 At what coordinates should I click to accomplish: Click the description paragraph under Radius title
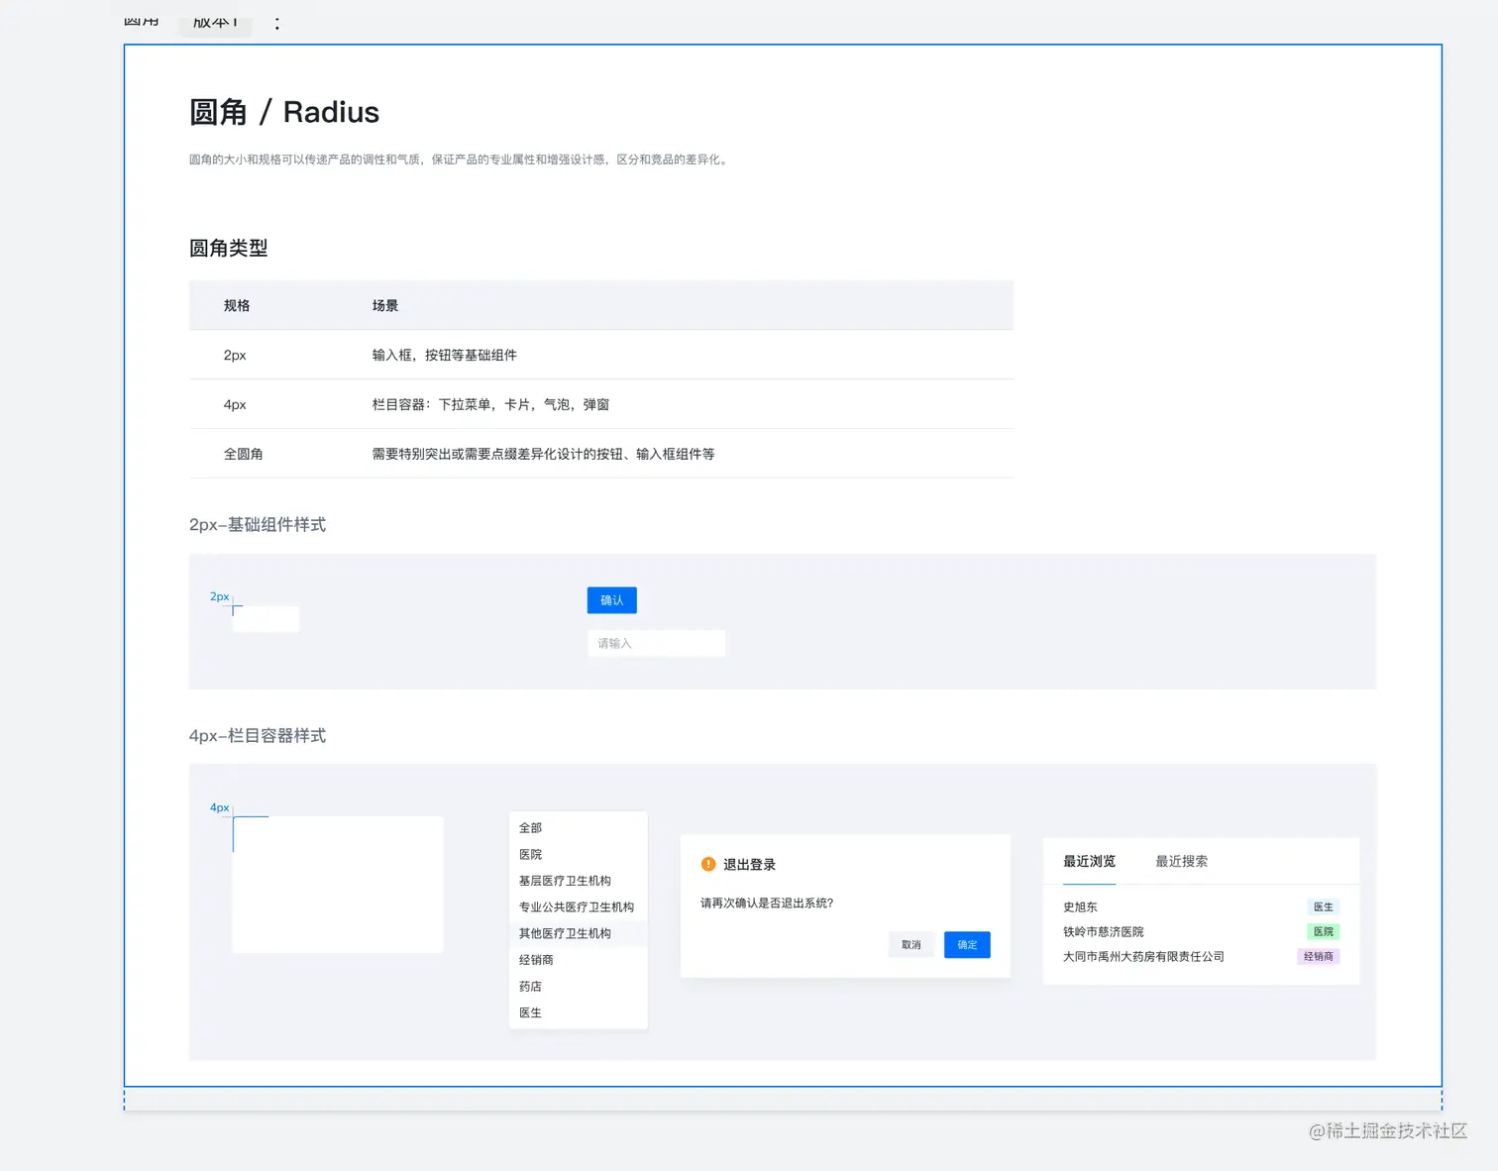coord(461,159)
